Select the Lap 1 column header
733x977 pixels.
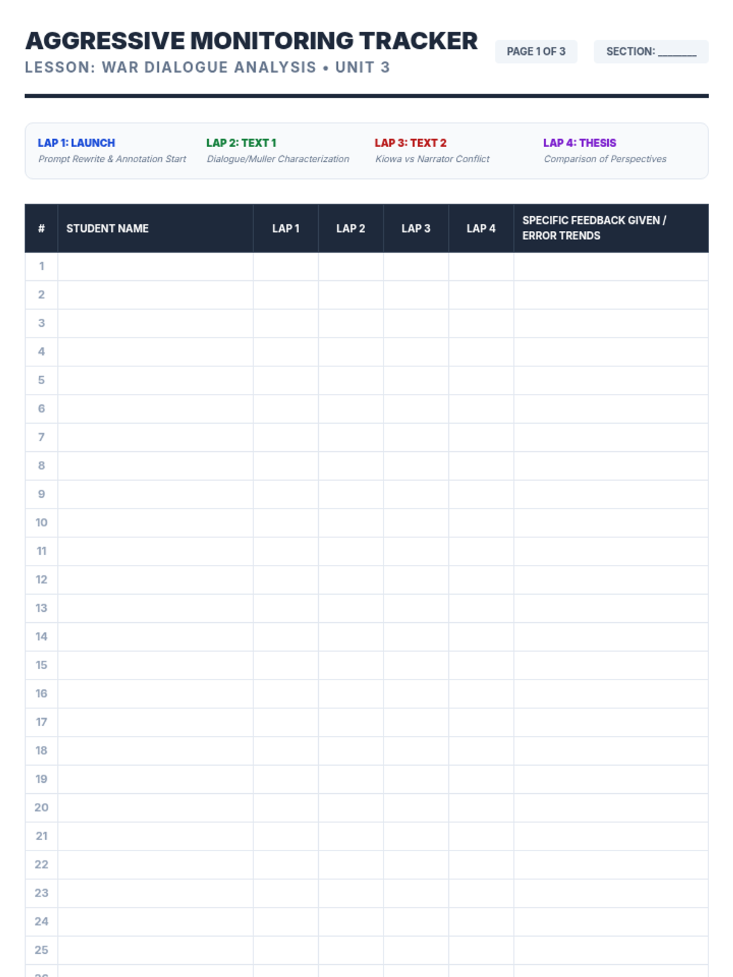285,228
